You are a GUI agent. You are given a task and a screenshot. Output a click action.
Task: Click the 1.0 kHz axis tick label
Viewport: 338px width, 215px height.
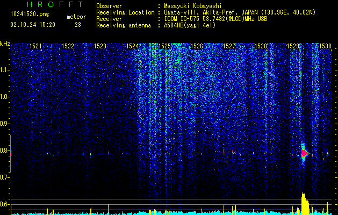5,97
